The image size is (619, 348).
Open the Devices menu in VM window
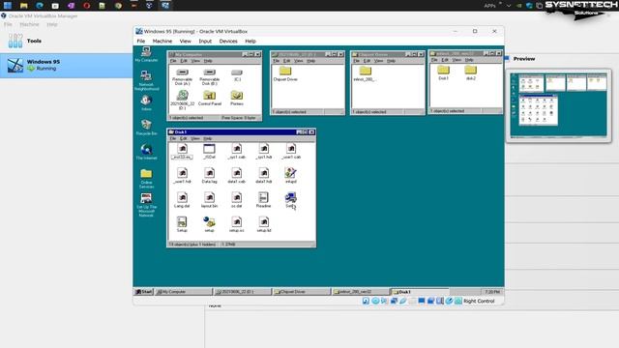click(x=228, y=41)
